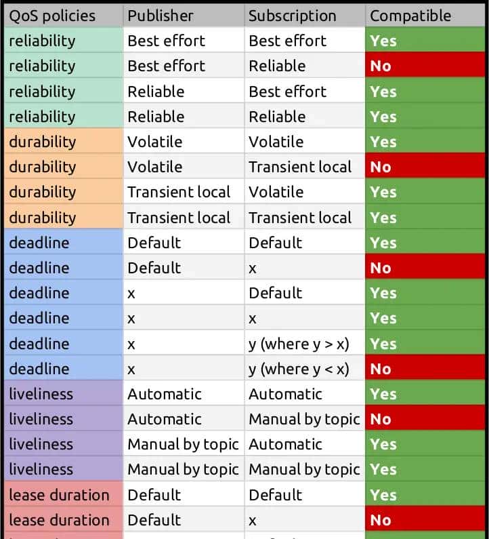Click red No cell in the liveliness rows
This screenshot has height=539, width=489.
point(427,419)
